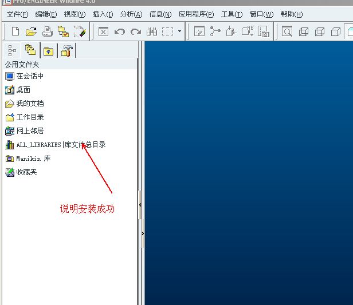This screenshot has height=305, width=353.
Task: Expand browser with right arrow handle
Action: pyautogui.click(x=143, y=233)
